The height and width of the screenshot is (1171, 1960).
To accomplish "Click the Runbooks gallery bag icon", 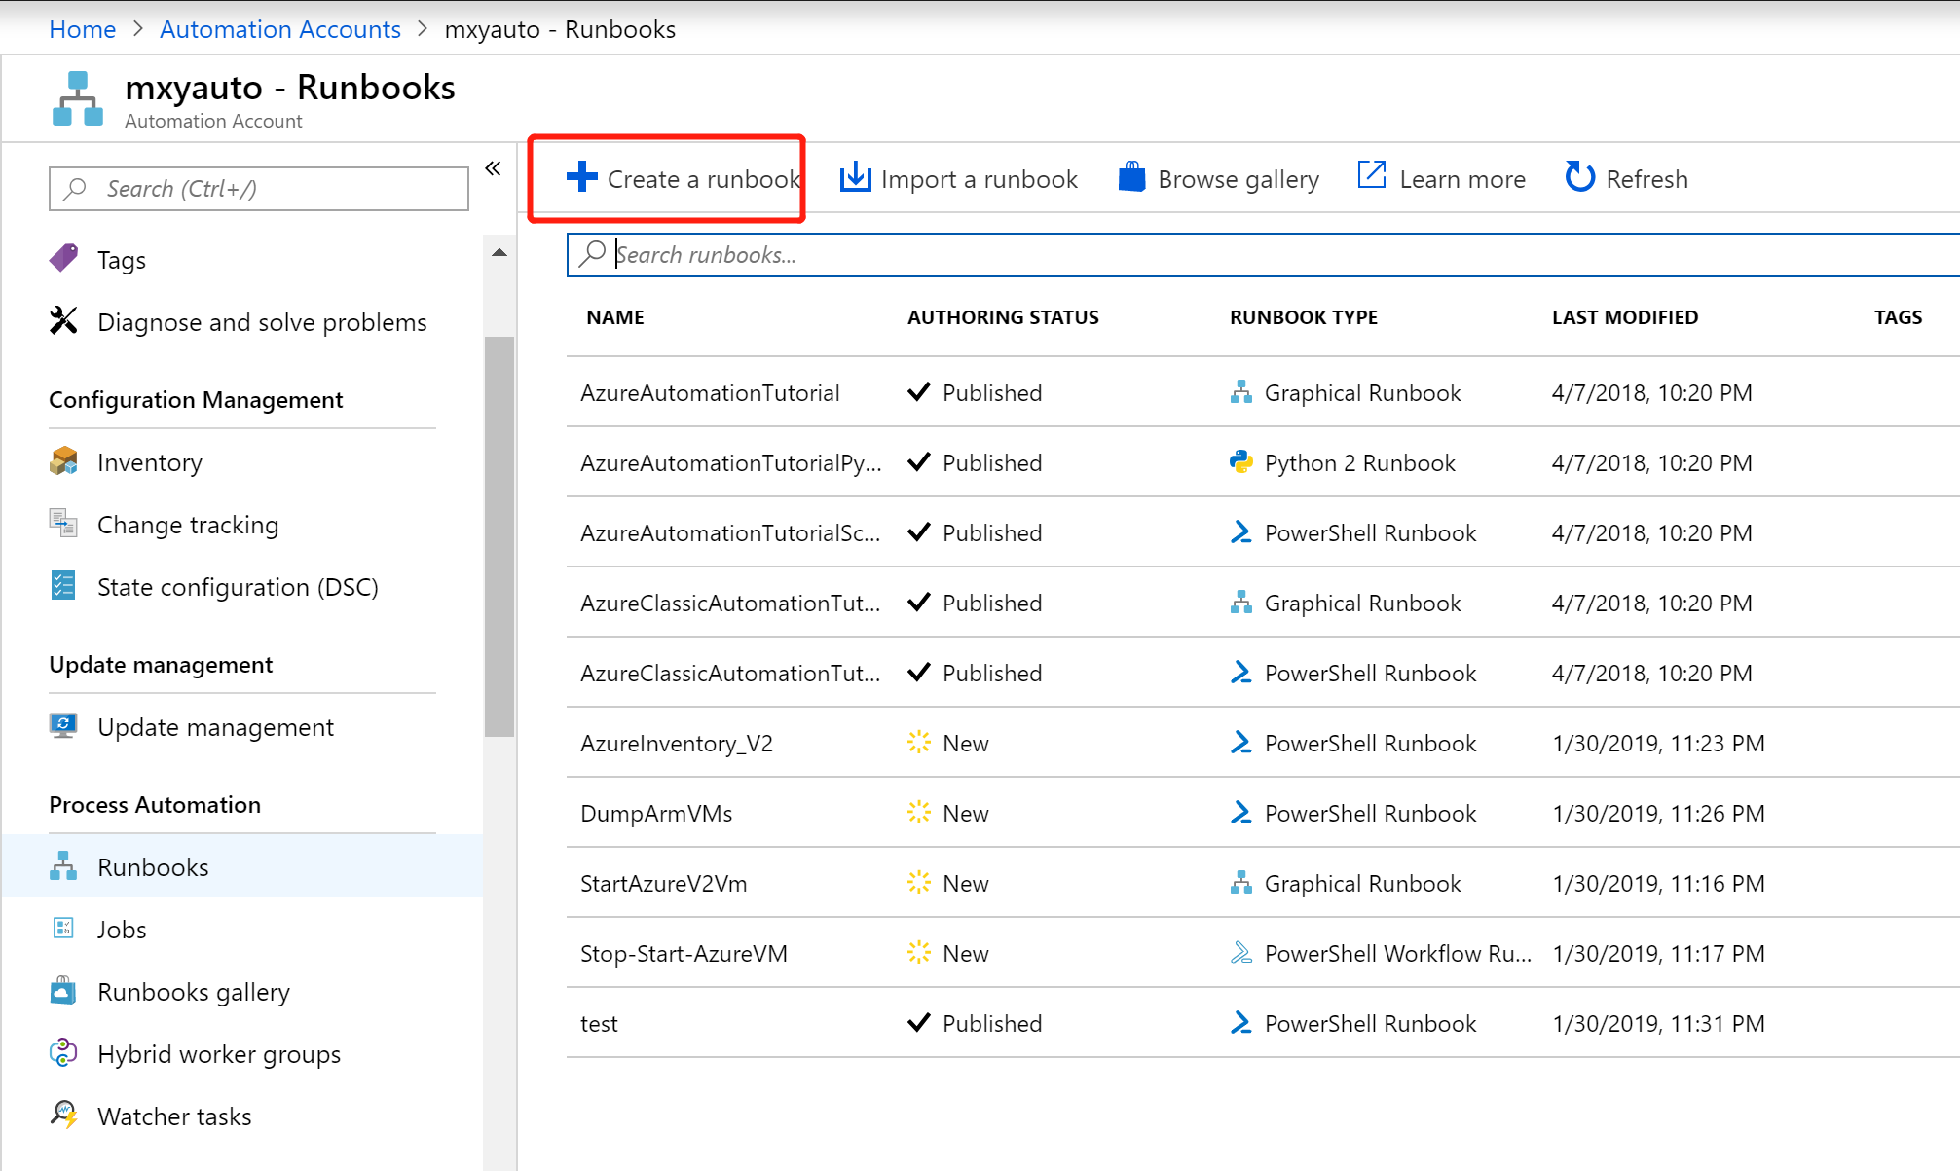I will coord(63,991).
